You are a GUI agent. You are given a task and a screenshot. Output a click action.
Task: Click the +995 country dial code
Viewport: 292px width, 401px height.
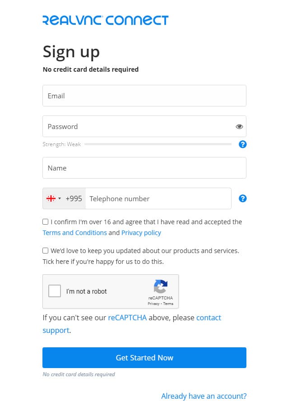74,198
